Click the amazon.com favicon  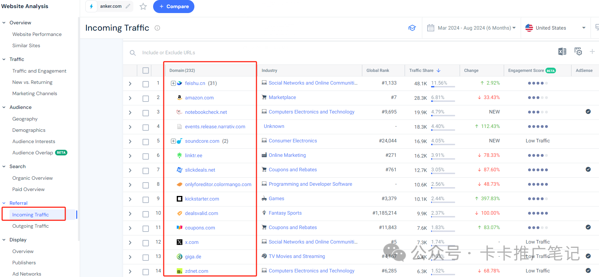(180, 98)
